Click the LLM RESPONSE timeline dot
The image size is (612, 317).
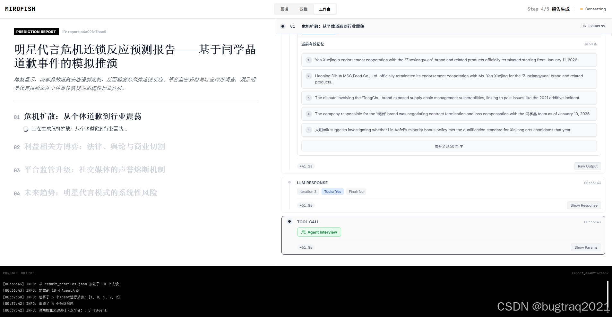point(289,182)
